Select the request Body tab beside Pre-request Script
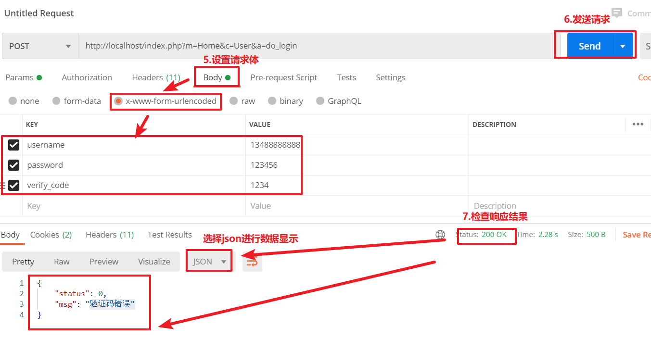 217,77
